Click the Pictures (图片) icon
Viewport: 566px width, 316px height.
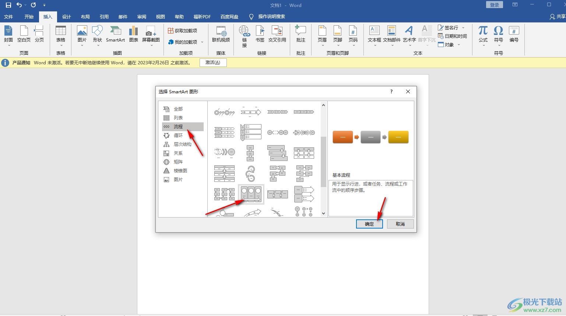coord(82,36)
